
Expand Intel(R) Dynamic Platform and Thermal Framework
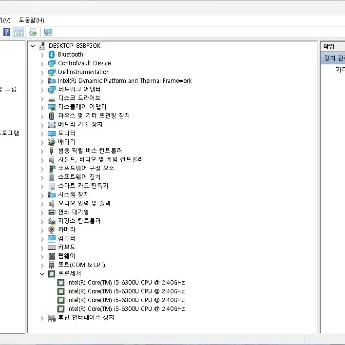42,81
